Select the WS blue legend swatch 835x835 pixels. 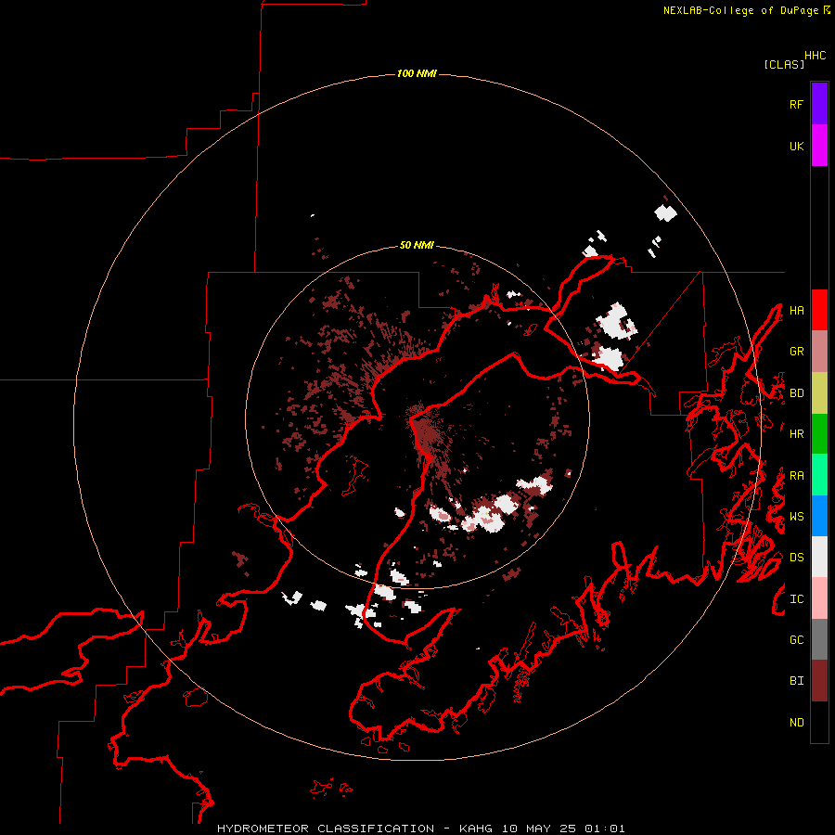[819, 516]
